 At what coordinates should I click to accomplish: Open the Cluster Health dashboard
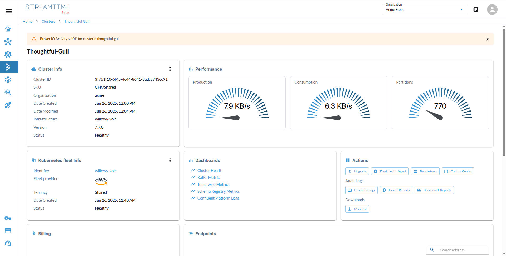pos(210,171)
